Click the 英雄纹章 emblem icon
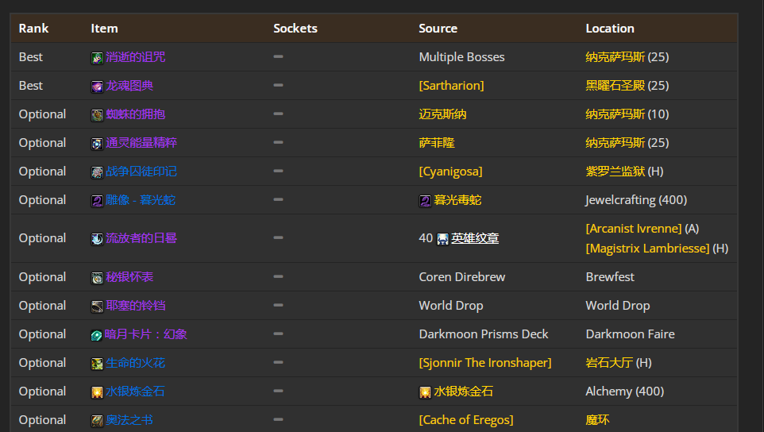 (x=442, y=239)
